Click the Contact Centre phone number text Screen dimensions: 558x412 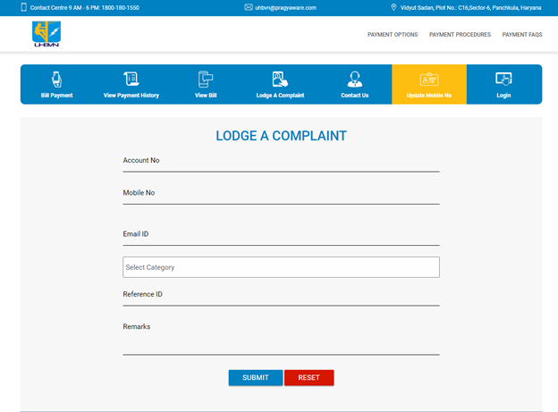[x=84, y=7]
